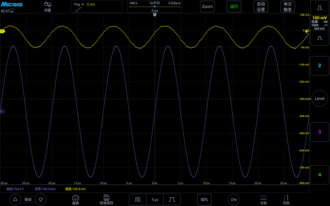
Task: Toggle channel 2 on
Action: tap(319, 66)
